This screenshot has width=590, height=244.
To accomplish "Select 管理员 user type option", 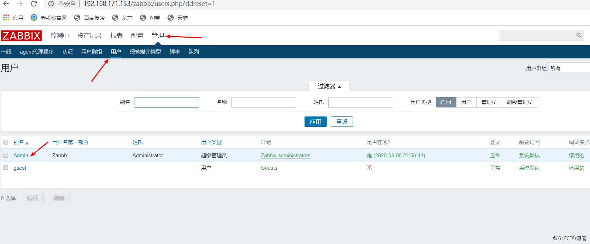I will [489, 102].
